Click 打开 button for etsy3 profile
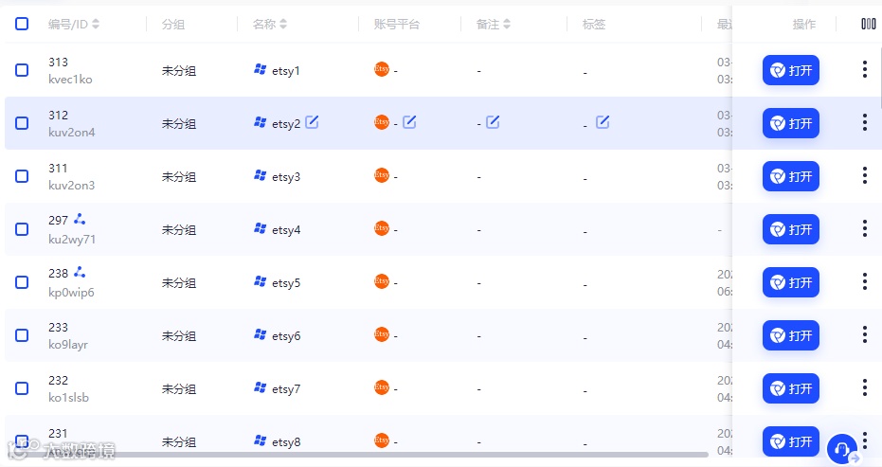The image size is (882, 467). point(791,176)
